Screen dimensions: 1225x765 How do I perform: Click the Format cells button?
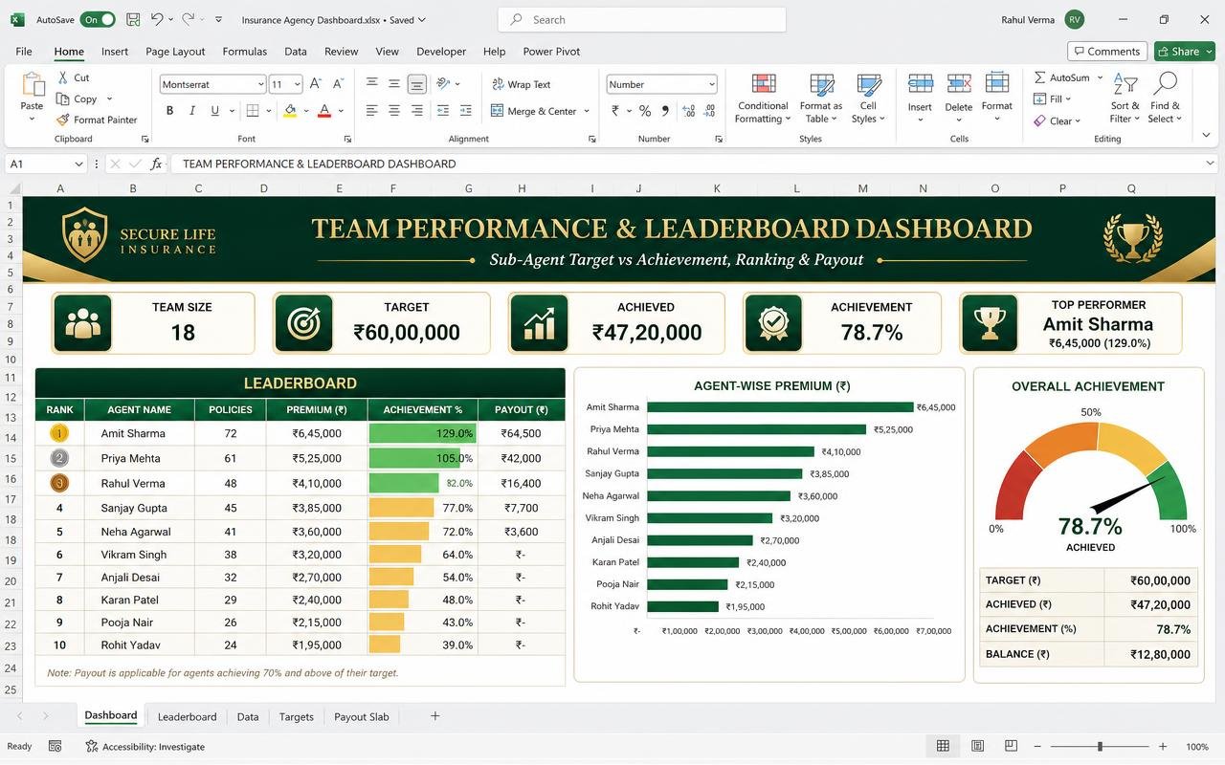click(x=996, y=98)
